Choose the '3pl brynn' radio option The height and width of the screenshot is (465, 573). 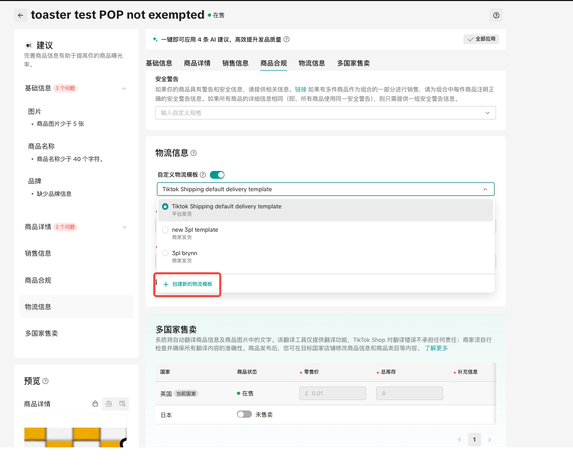pos(165,253)
